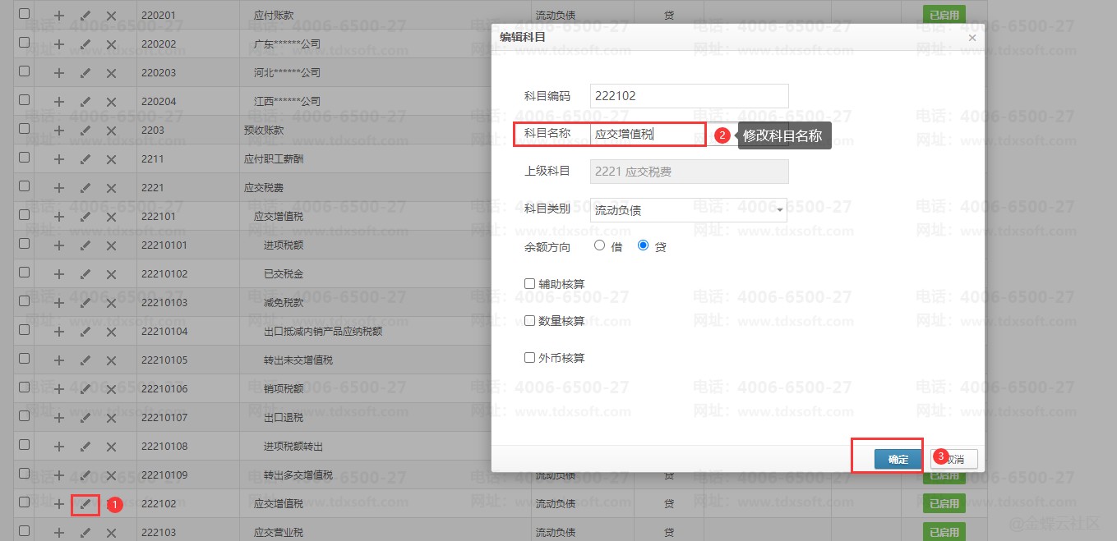Focus the 科目编码 input field
Image resolution: width=1117 pixels, height=541 pixels.
click(x=689, y=96)
